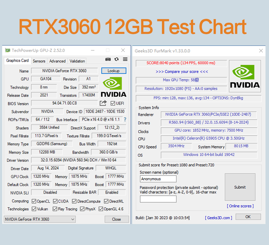Click the Clocks value GPU core 1852 MHz
Image resolution: width=269 pixels, height=245 pixels.
tap(209, 130)
